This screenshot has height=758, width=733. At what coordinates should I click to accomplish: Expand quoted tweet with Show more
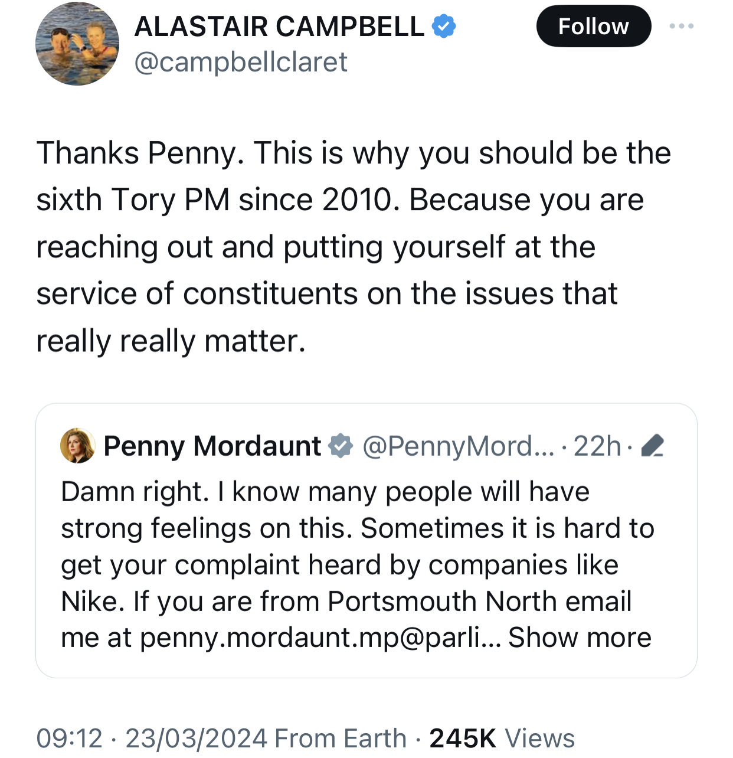[x=580, y=638]
